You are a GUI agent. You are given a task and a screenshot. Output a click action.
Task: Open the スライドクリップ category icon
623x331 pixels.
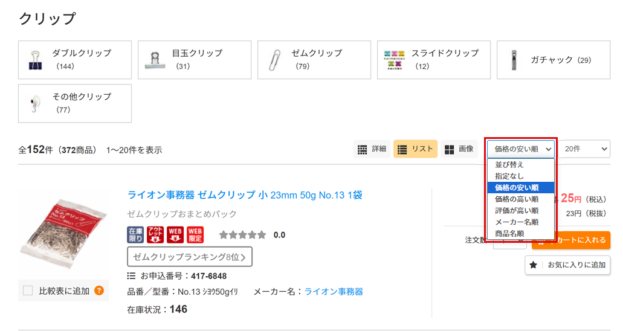click(394, 60)
